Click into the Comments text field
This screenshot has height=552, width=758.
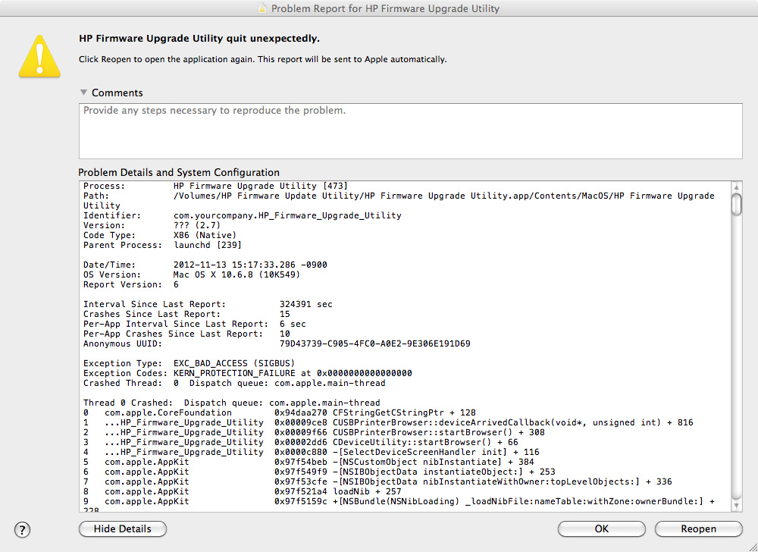click(410, 130)
